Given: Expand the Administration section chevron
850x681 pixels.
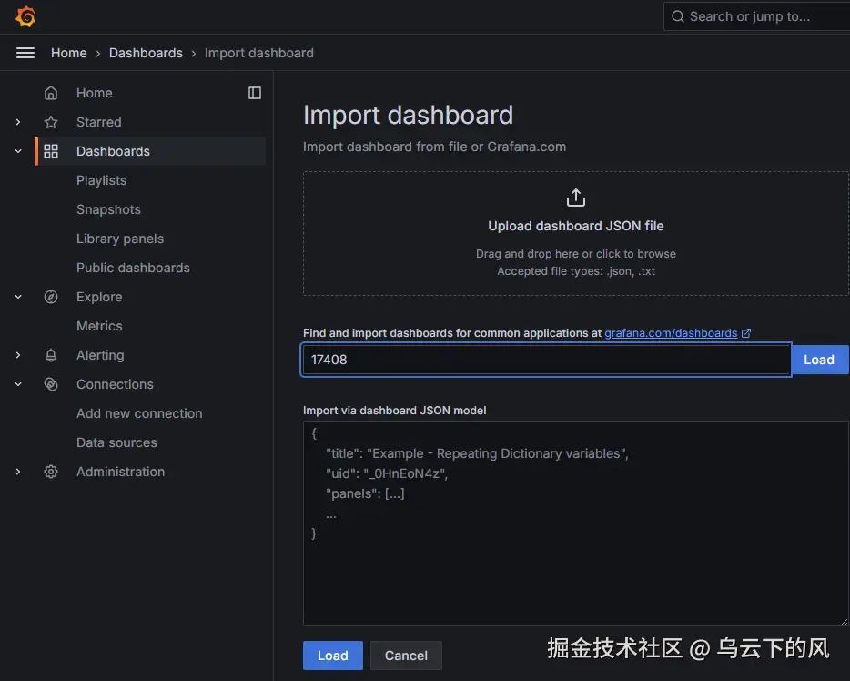Looking at the screenshot, I should tap(18, 472).
